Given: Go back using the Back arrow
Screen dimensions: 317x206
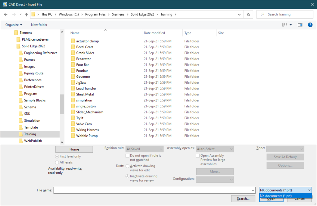Looking at the screenshot, I should click(6, 14).
